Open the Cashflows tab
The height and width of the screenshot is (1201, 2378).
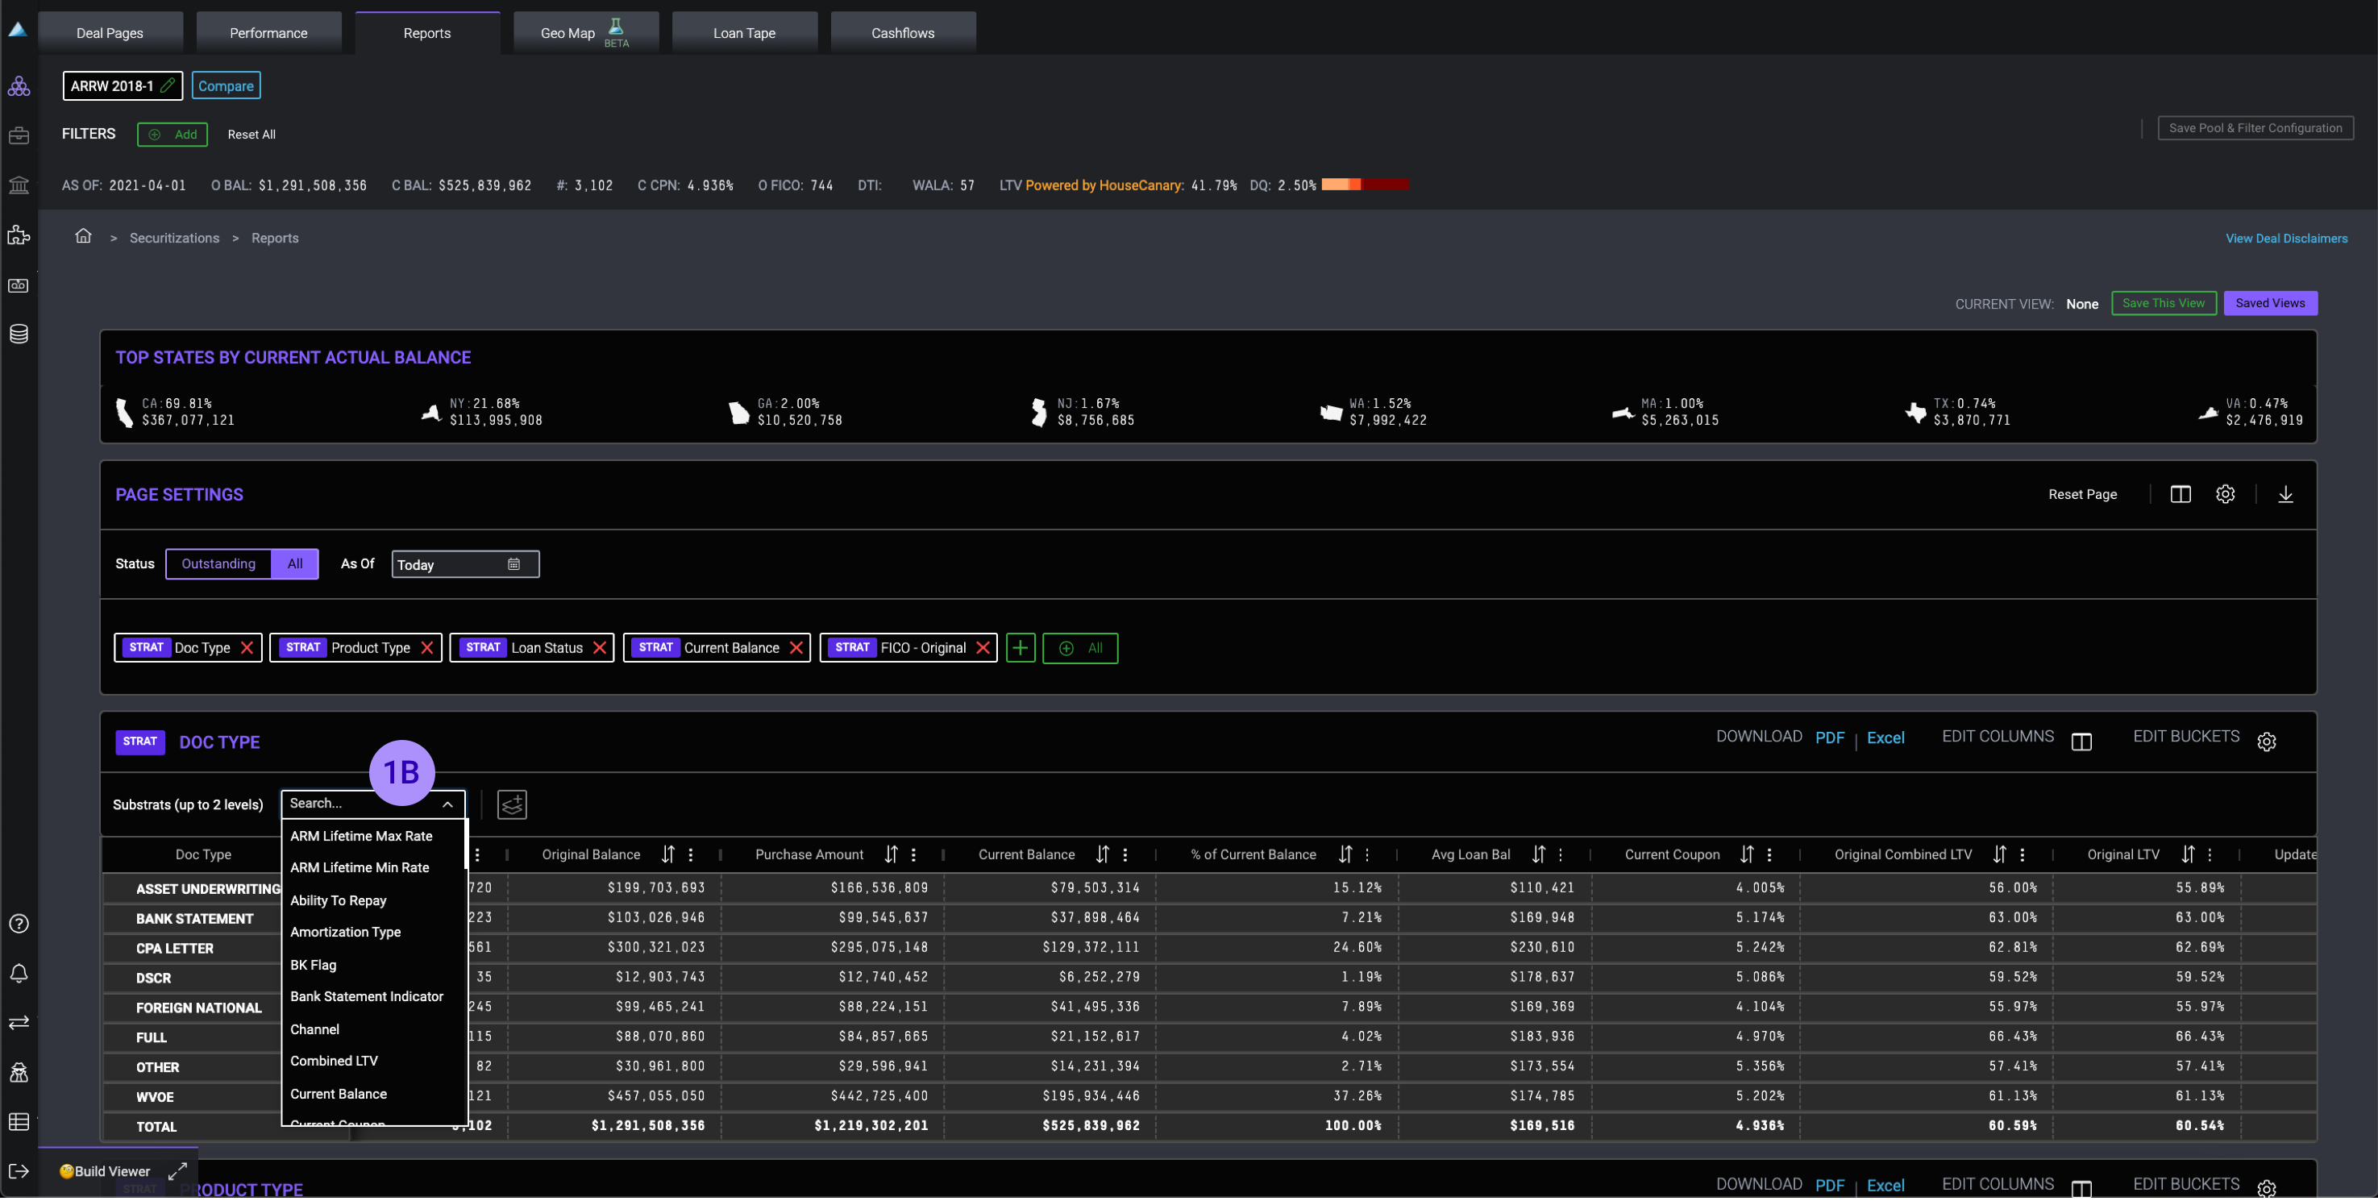(x=902, y=33)
